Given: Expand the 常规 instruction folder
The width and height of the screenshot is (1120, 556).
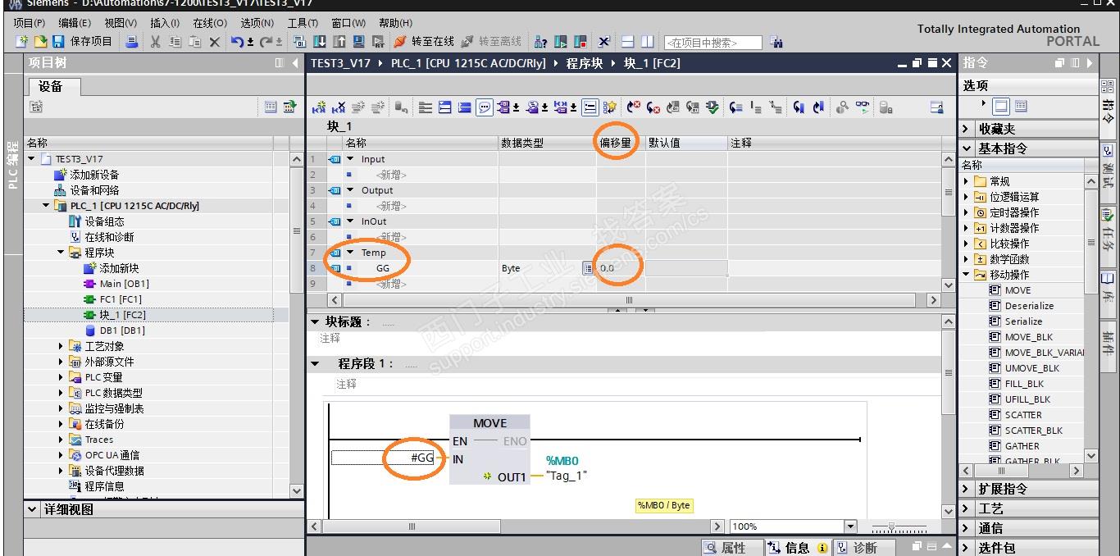Looking at the screenshot, I should (x=967, y=181).
